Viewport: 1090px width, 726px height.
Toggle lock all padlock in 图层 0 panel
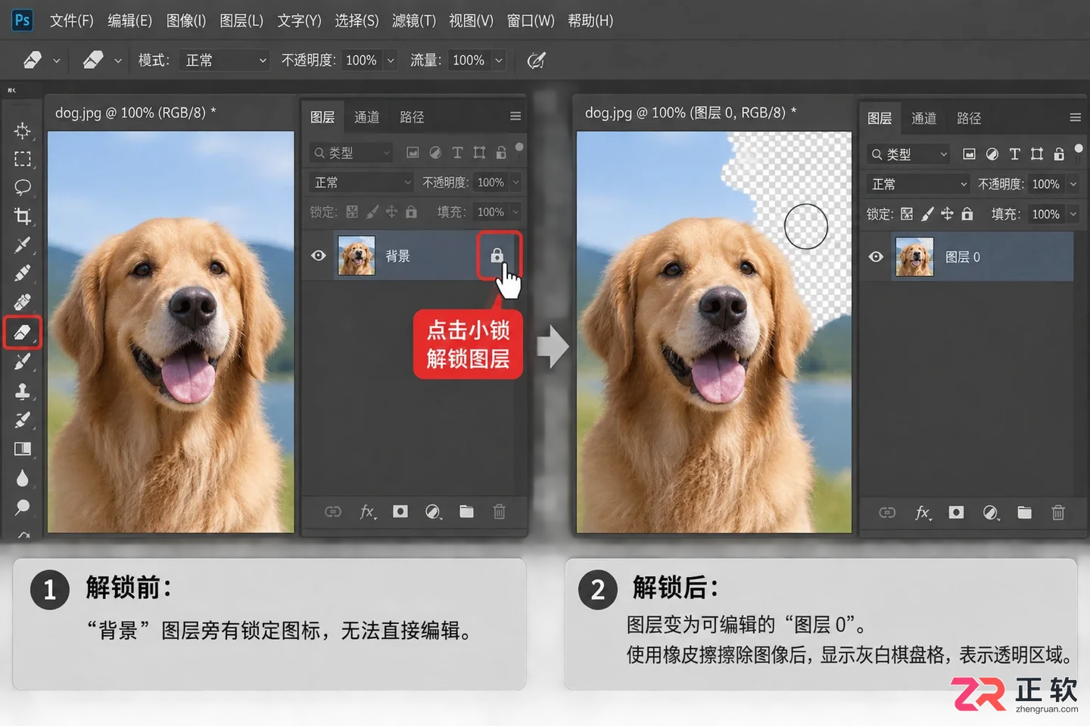pos(967,214)
